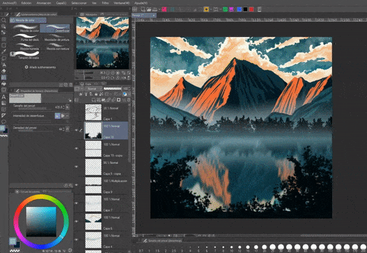The height and width of the screenshot is (253, 367).
Task: Open Densidad del pincel dynamics button
Action: pos(67,129)
